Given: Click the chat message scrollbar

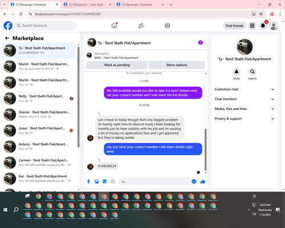Looking at the screenshot, I should (x=205, y=150).
